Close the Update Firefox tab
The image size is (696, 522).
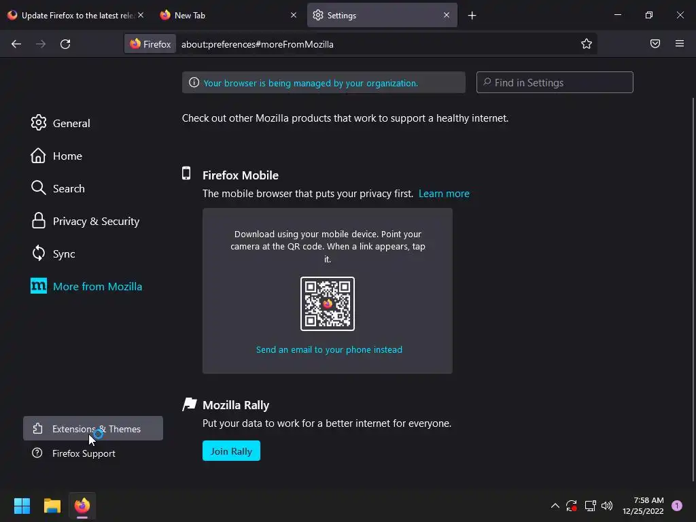pyautogui.click(x=141, y=15)
